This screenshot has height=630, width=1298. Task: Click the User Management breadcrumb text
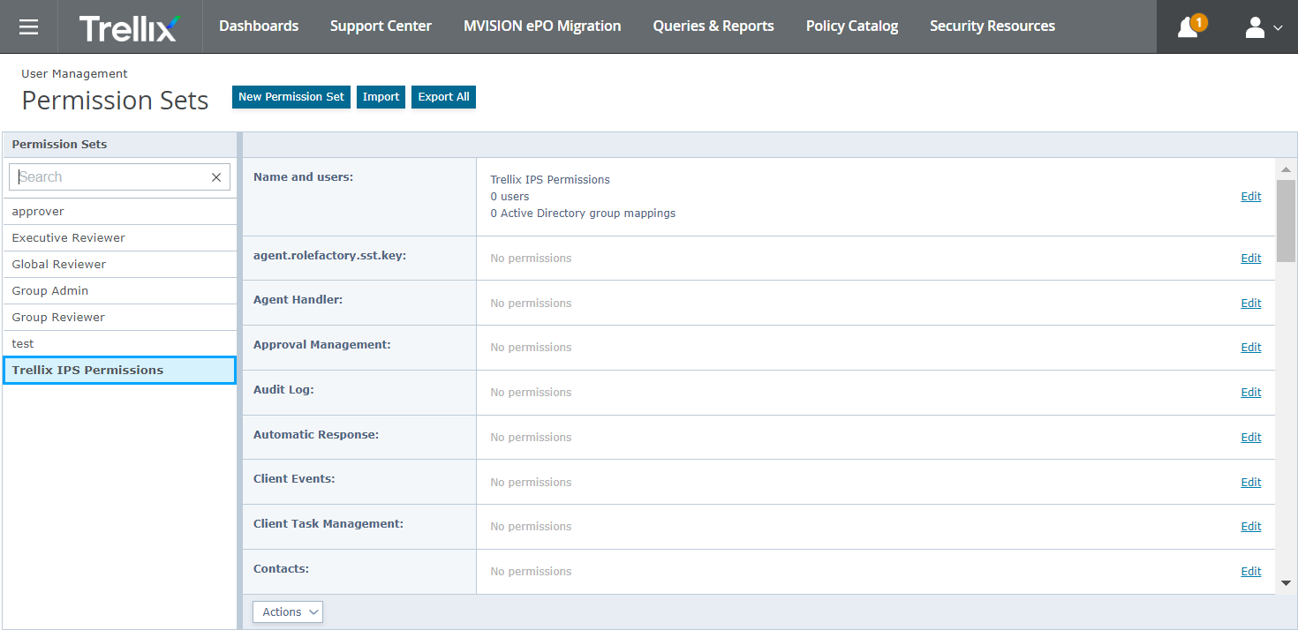click(74, 74)
